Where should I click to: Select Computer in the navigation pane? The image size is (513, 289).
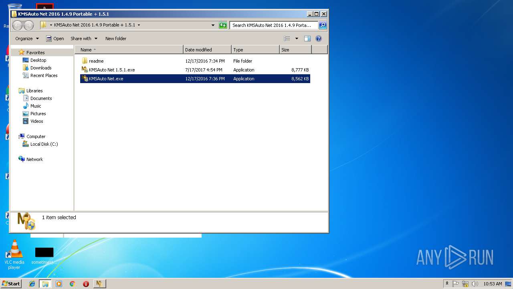36,136
